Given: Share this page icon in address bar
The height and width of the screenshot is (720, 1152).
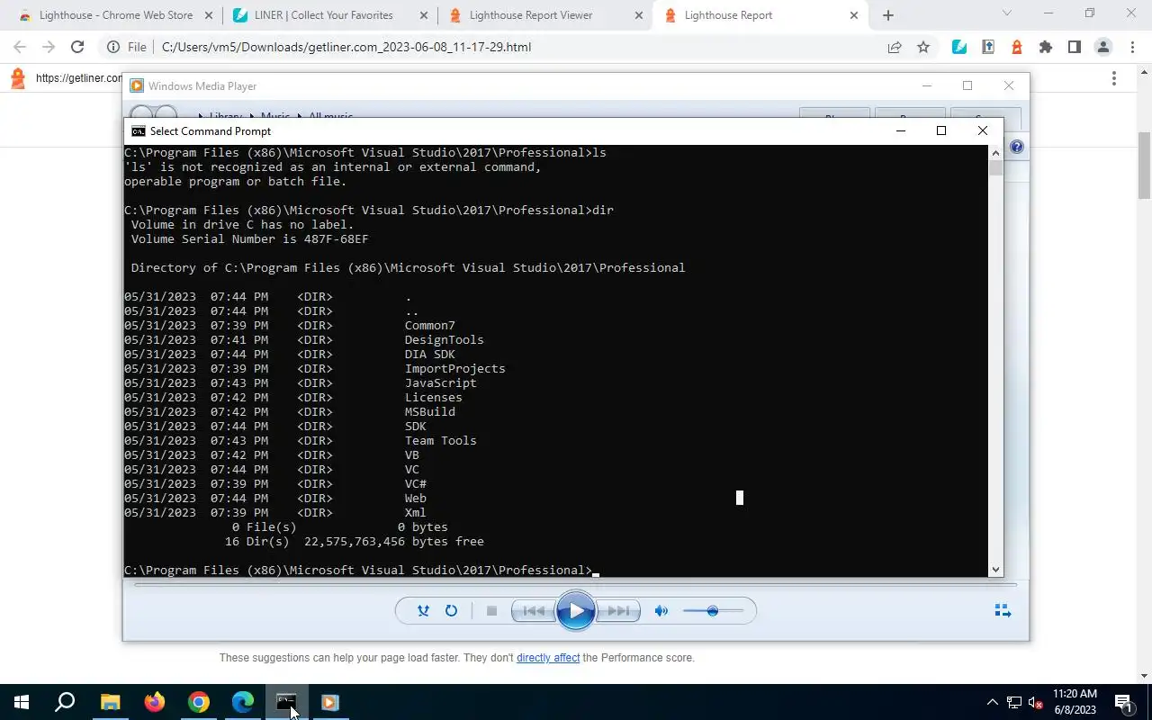Looking at the screenshot, I should point(895,47).
